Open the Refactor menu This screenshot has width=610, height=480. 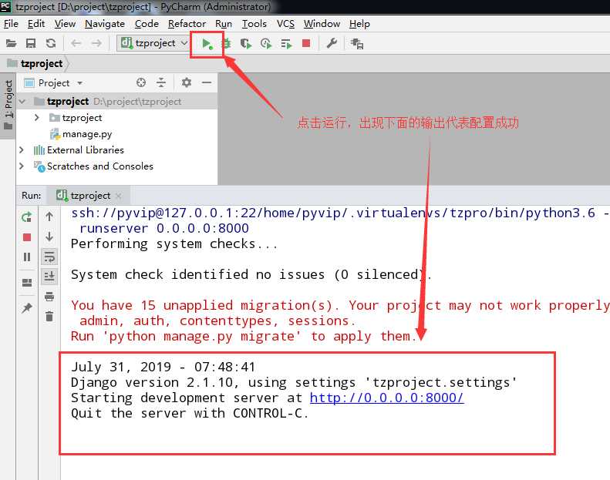click(187, 24)
